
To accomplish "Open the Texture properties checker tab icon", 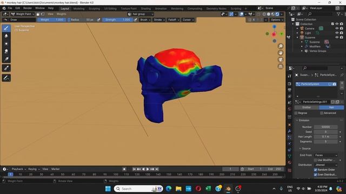I will point(290,170).
